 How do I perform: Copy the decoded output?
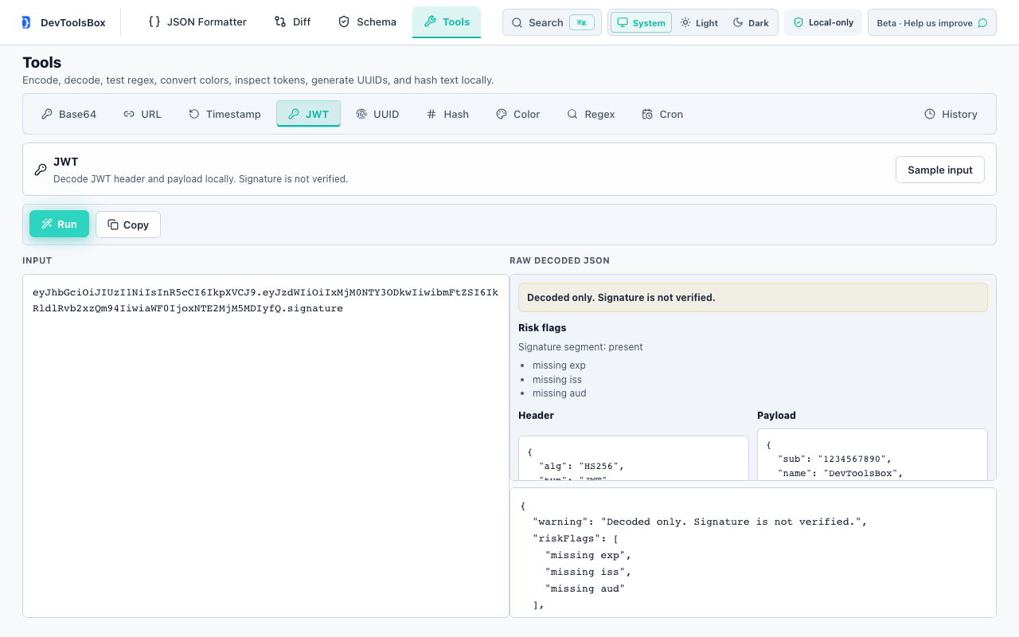click(x=128, y=225)
